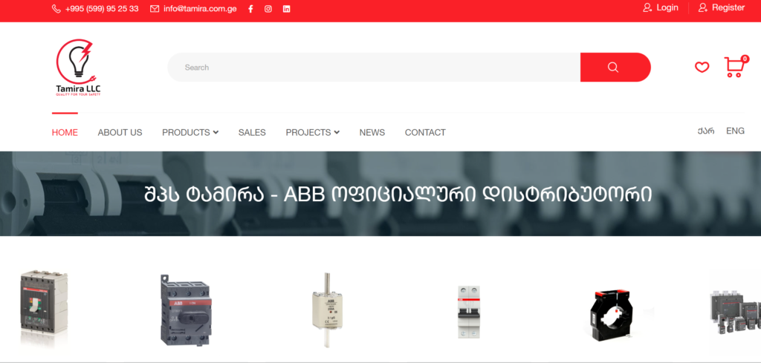
Task: Click the Register link
Action: point(722,7)
